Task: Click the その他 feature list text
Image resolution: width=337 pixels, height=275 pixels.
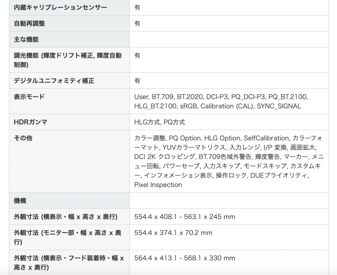Action: click(x=229, y=161)
